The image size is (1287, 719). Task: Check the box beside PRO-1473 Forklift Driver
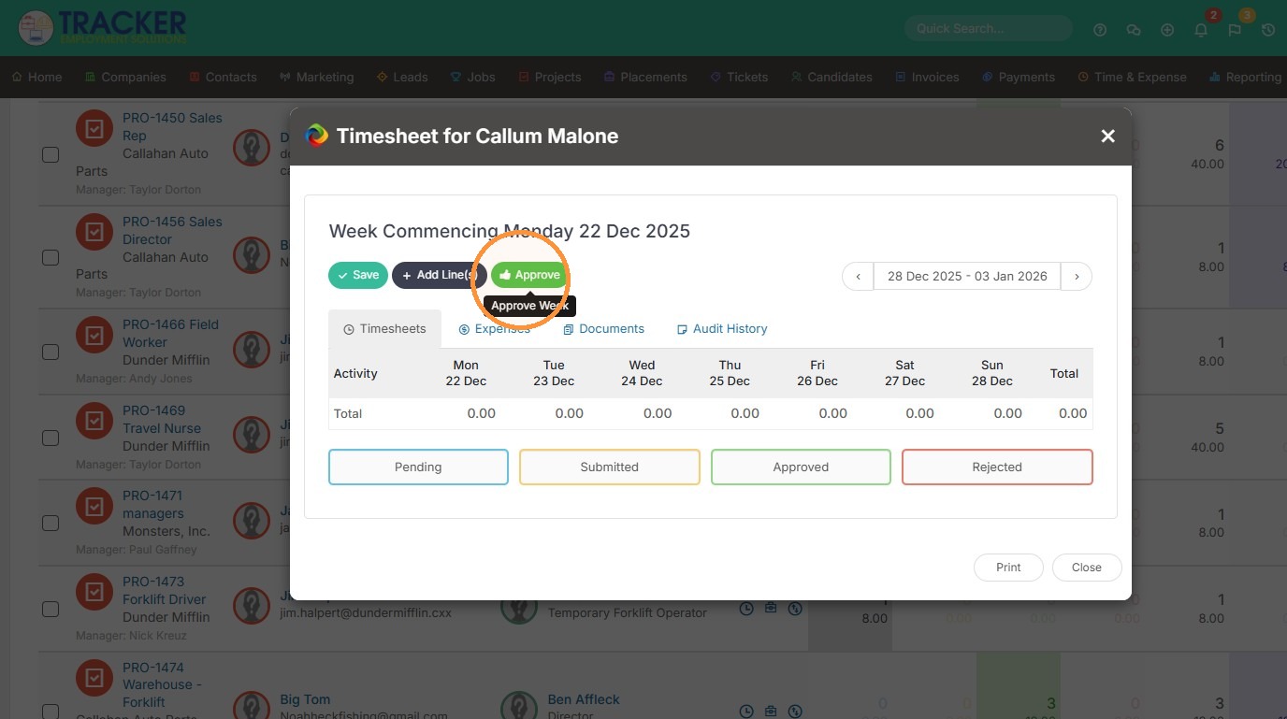coord(51,609)
